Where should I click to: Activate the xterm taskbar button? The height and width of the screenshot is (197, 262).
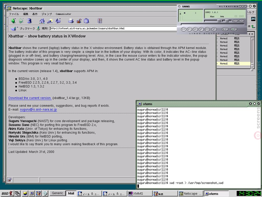click(x=216, y=194)
